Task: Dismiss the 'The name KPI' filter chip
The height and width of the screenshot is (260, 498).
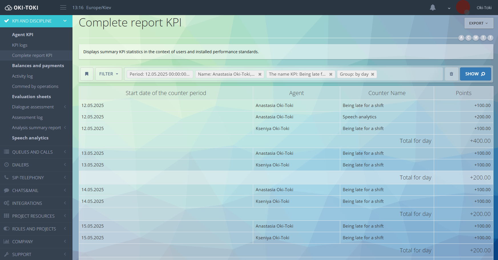Action: pyautogui.click(x=331, y=74)
